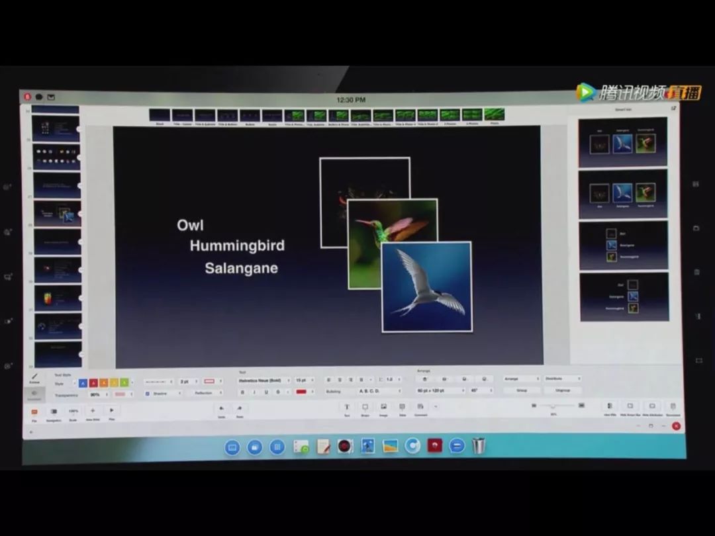Toggle Bold text formatting
The image size is (715, 536).
click(242, 392)
